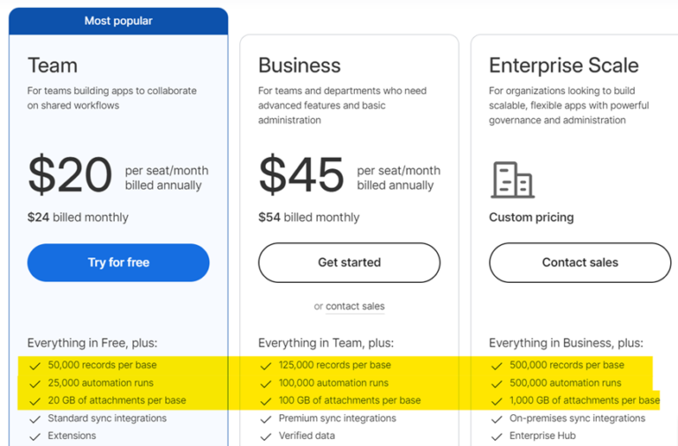Click checkmark beside 25,000 automation runs
The width and height of the screenshot is (678, 446).
tap(34, 383)
